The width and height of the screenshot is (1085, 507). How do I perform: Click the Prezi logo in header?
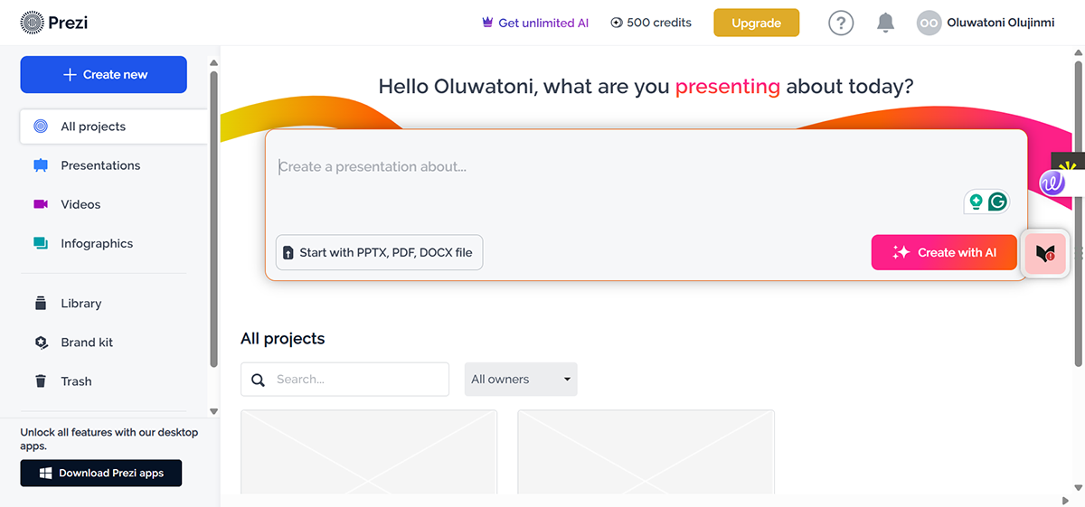pyautogui.click(x=53, y=23)
